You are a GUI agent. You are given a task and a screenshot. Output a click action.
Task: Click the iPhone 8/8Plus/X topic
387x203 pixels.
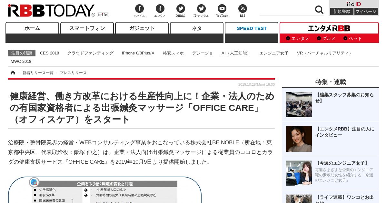pos(138,53)
